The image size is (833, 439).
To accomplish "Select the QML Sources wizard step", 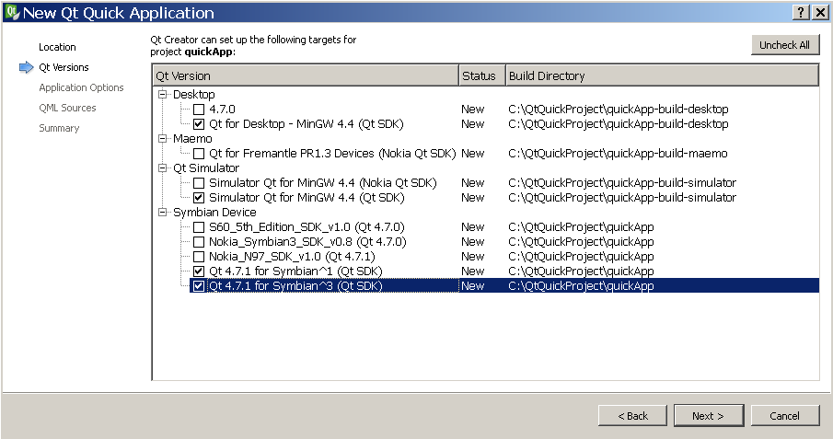I will click(x=67, y=108).
